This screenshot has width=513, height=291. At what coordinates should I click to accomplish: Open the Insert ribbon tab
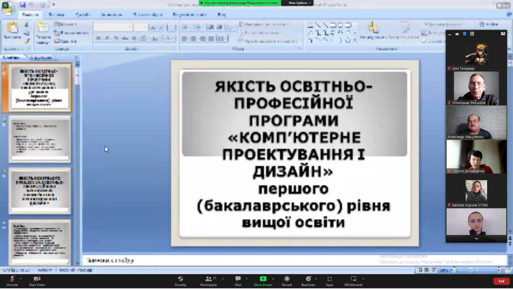pyautogui.click(x=56, y=15)
